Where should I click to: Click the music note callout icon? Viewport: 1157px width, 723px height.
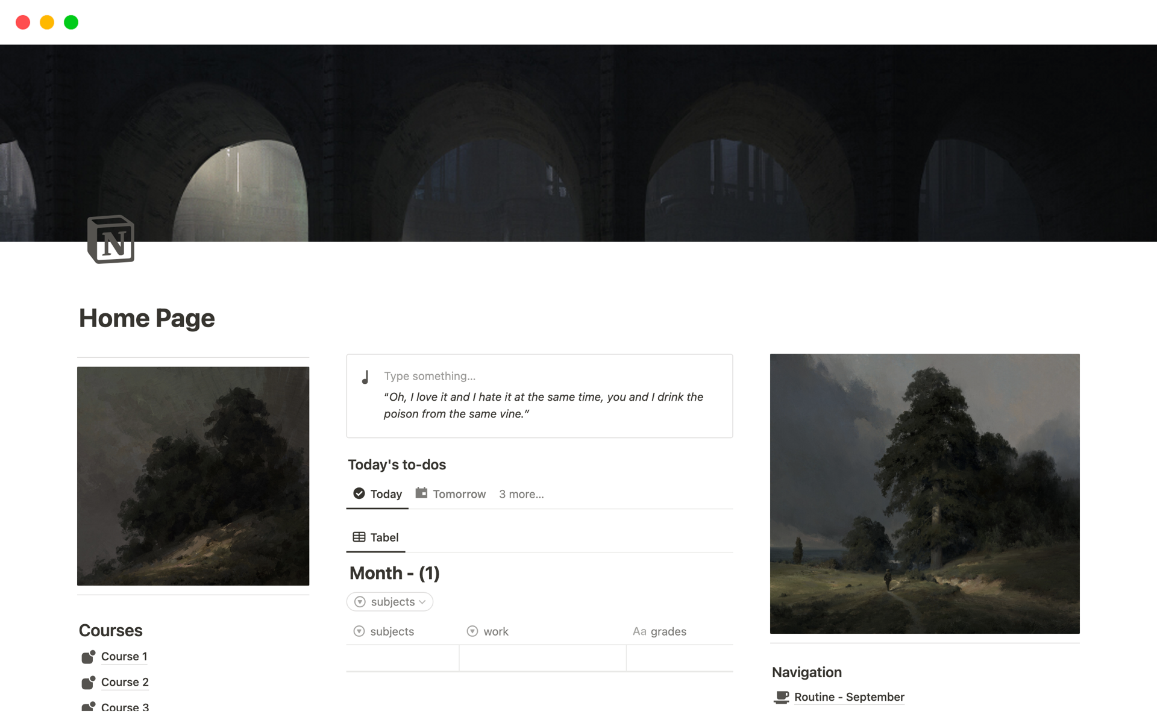pos(365,377)
